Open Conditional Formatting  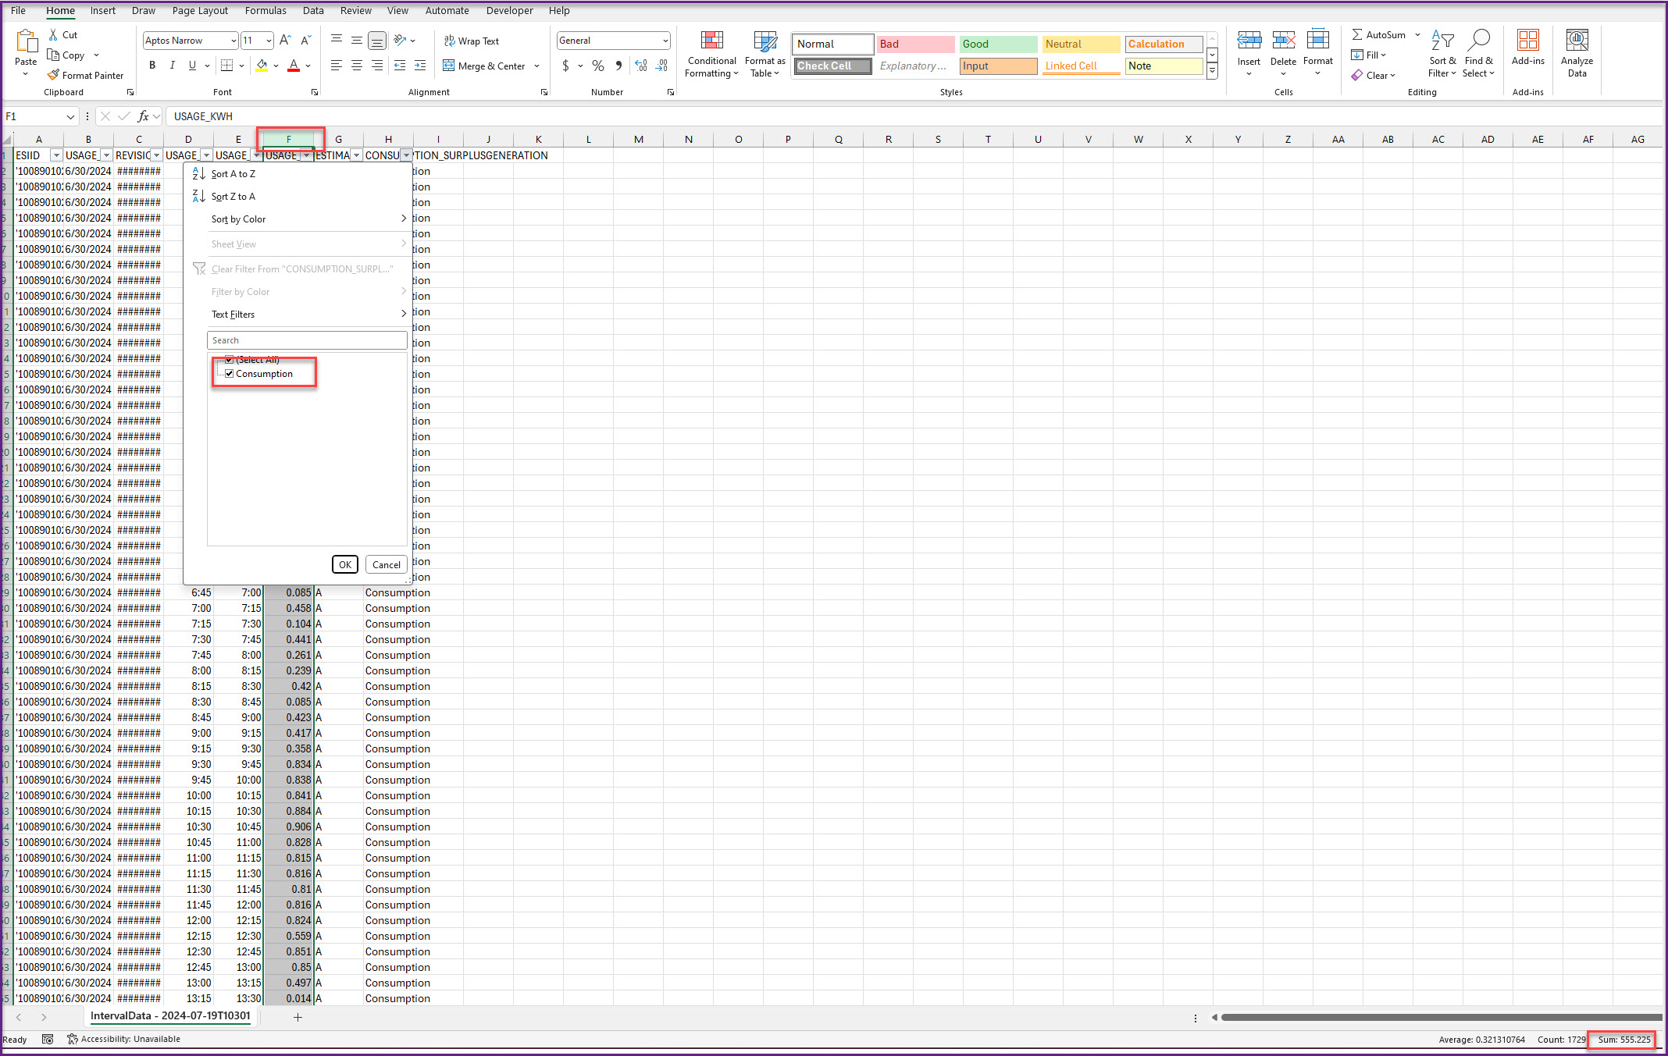[x=711, y=53]
